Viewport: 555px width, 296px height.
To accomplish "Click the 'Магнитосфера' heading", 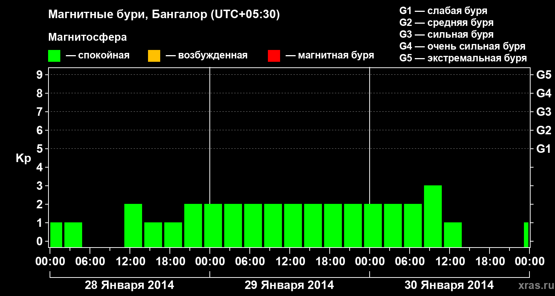I will click(x=88, y=37).
